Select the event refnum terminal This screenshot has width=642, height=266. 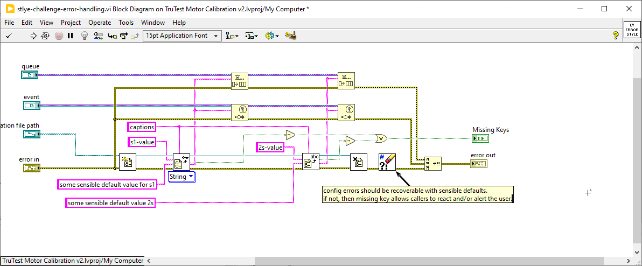coord(32,106)
